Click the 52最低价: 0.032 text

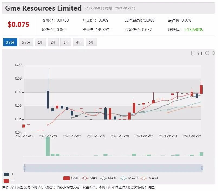tap(138, 30)
